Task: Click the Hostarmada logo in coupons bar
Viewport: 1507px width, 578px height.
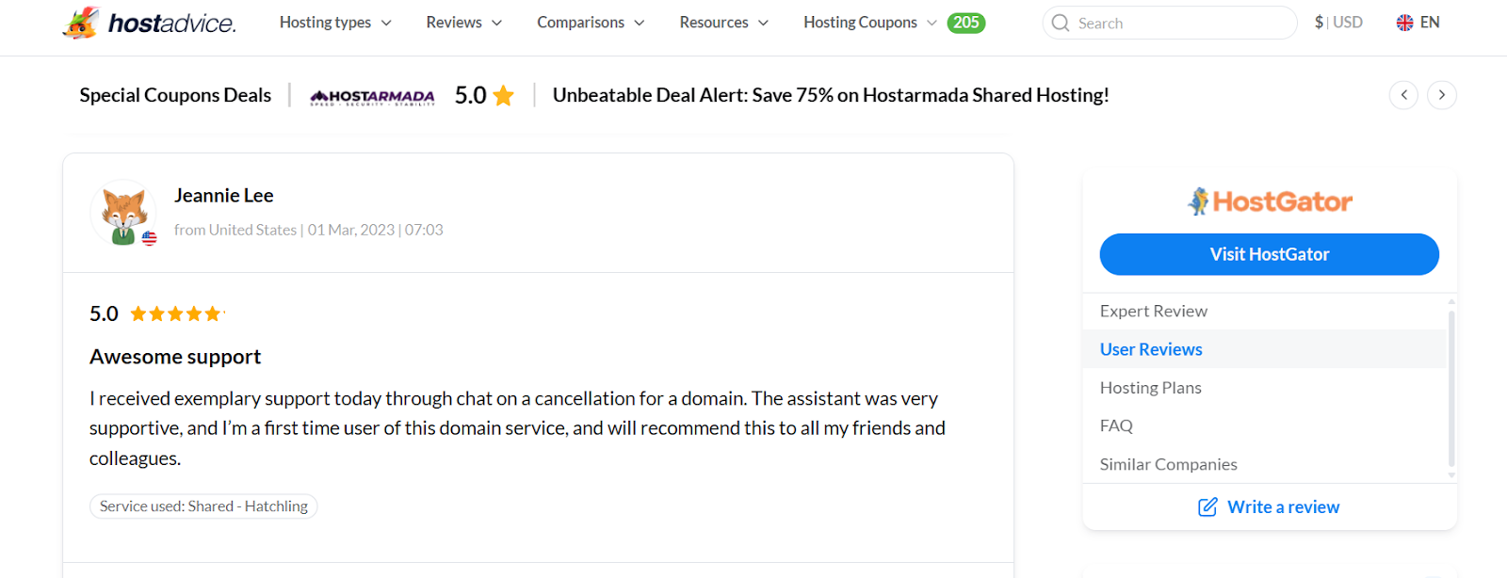Action: click(372, 96)
